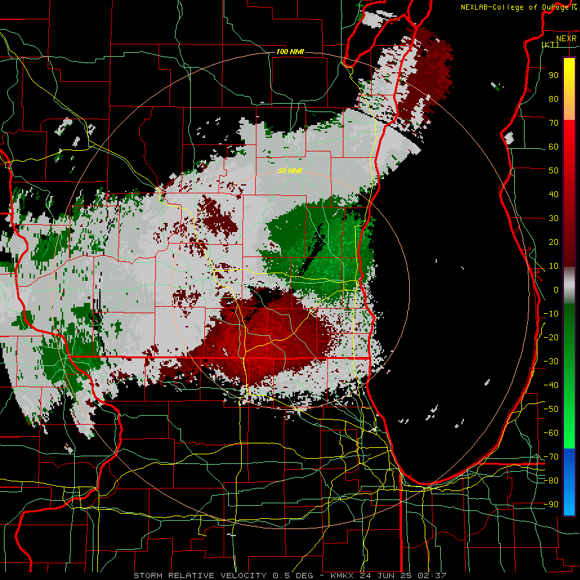Click the 60 value on velocity scale
This screenshot has height=580, width=580.
tap(554, 147)
